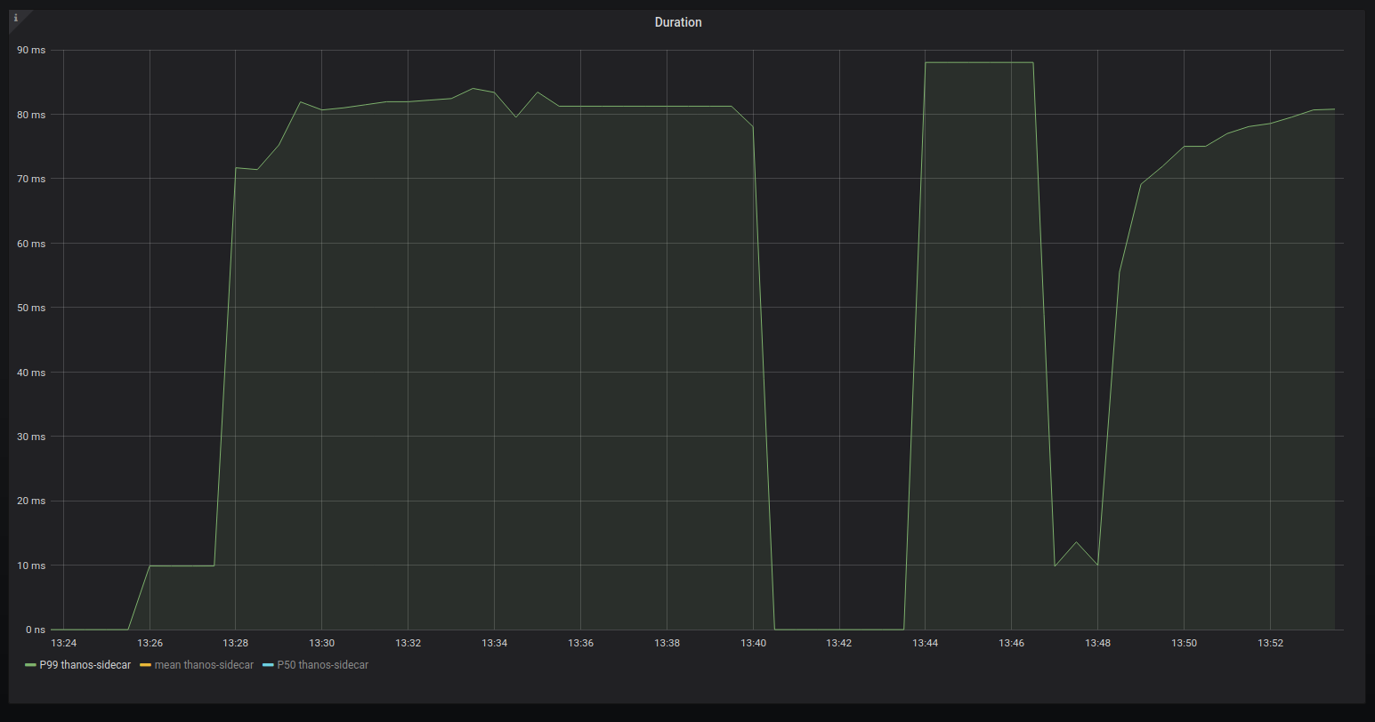This screenshot has height=722, width=1375.
Task: Open color picker for P99 green swatch
Action: coord(31,665)
